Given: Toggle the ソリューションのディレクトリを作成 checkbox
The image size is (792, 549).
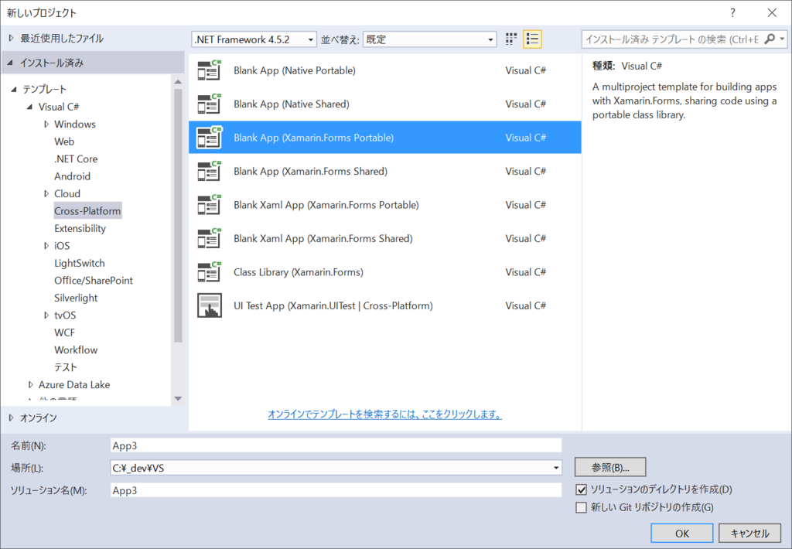Looking at the screenshot, I should (x=582, y=489).
